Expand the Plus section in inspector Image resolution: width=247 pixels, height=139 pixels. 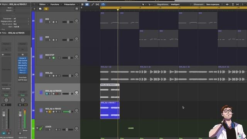pos(1,29)
